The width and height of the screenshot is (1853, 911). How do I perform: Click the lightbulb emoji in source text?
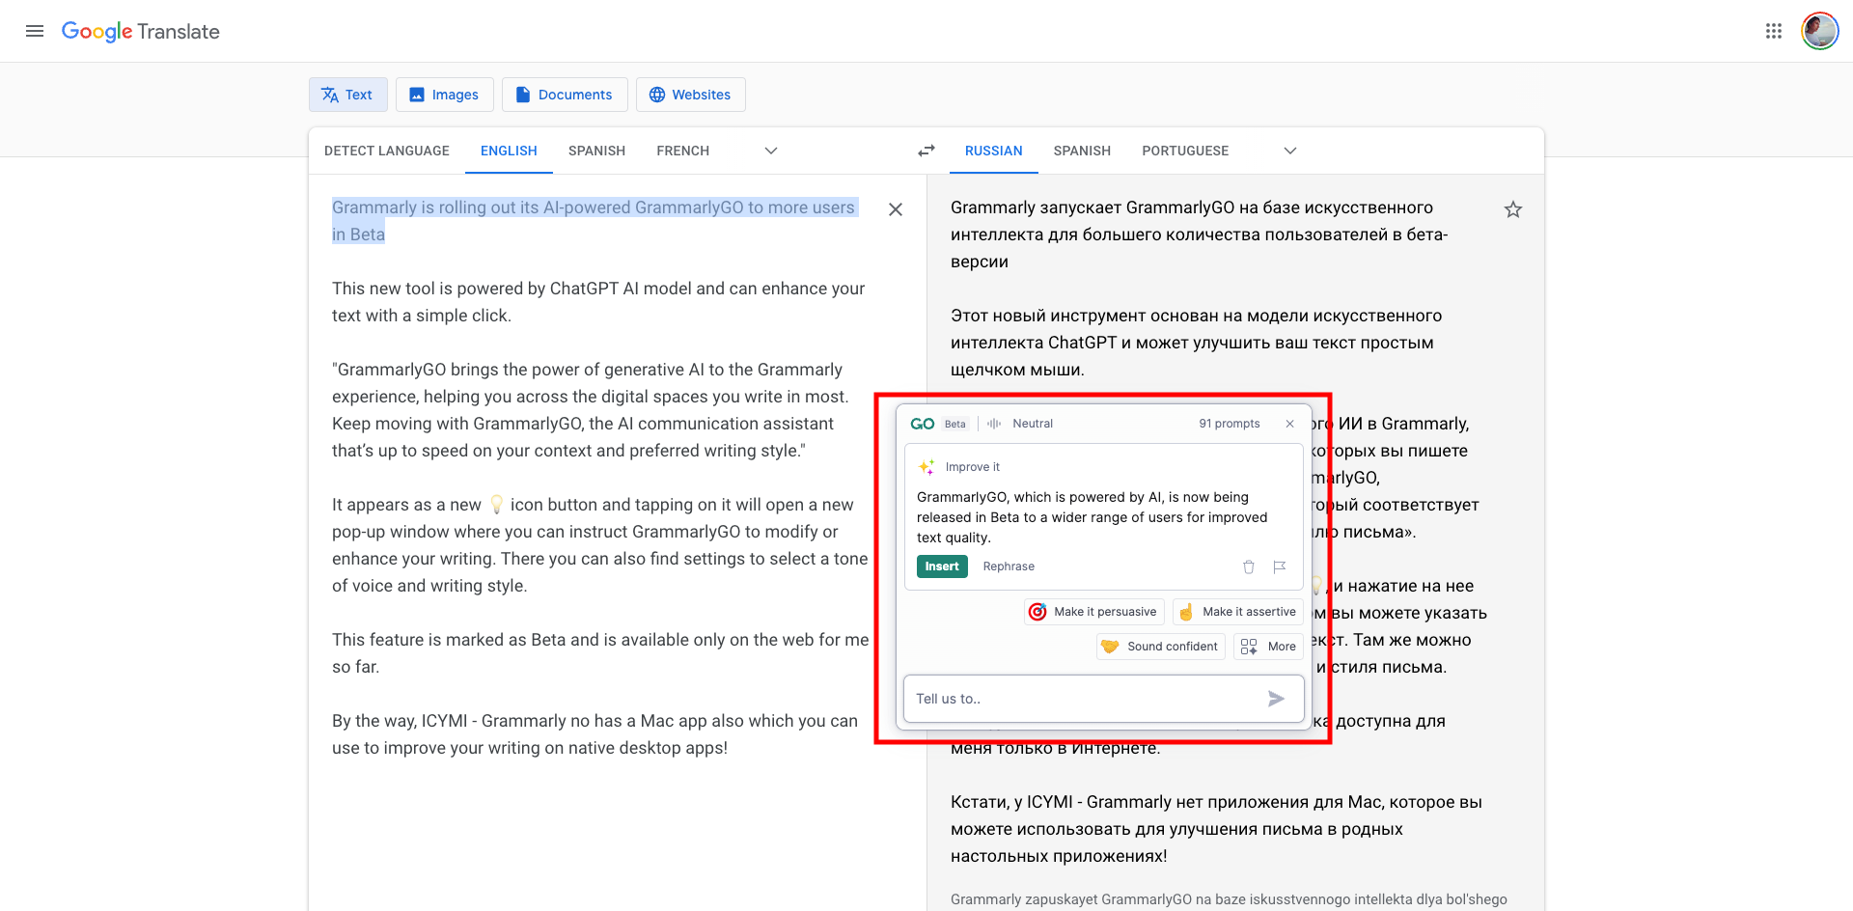pos(496,505)
